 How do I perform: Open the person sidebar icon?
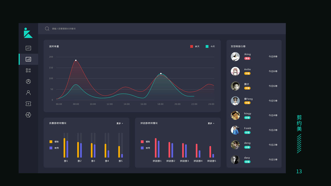click(x=28, y=93)
